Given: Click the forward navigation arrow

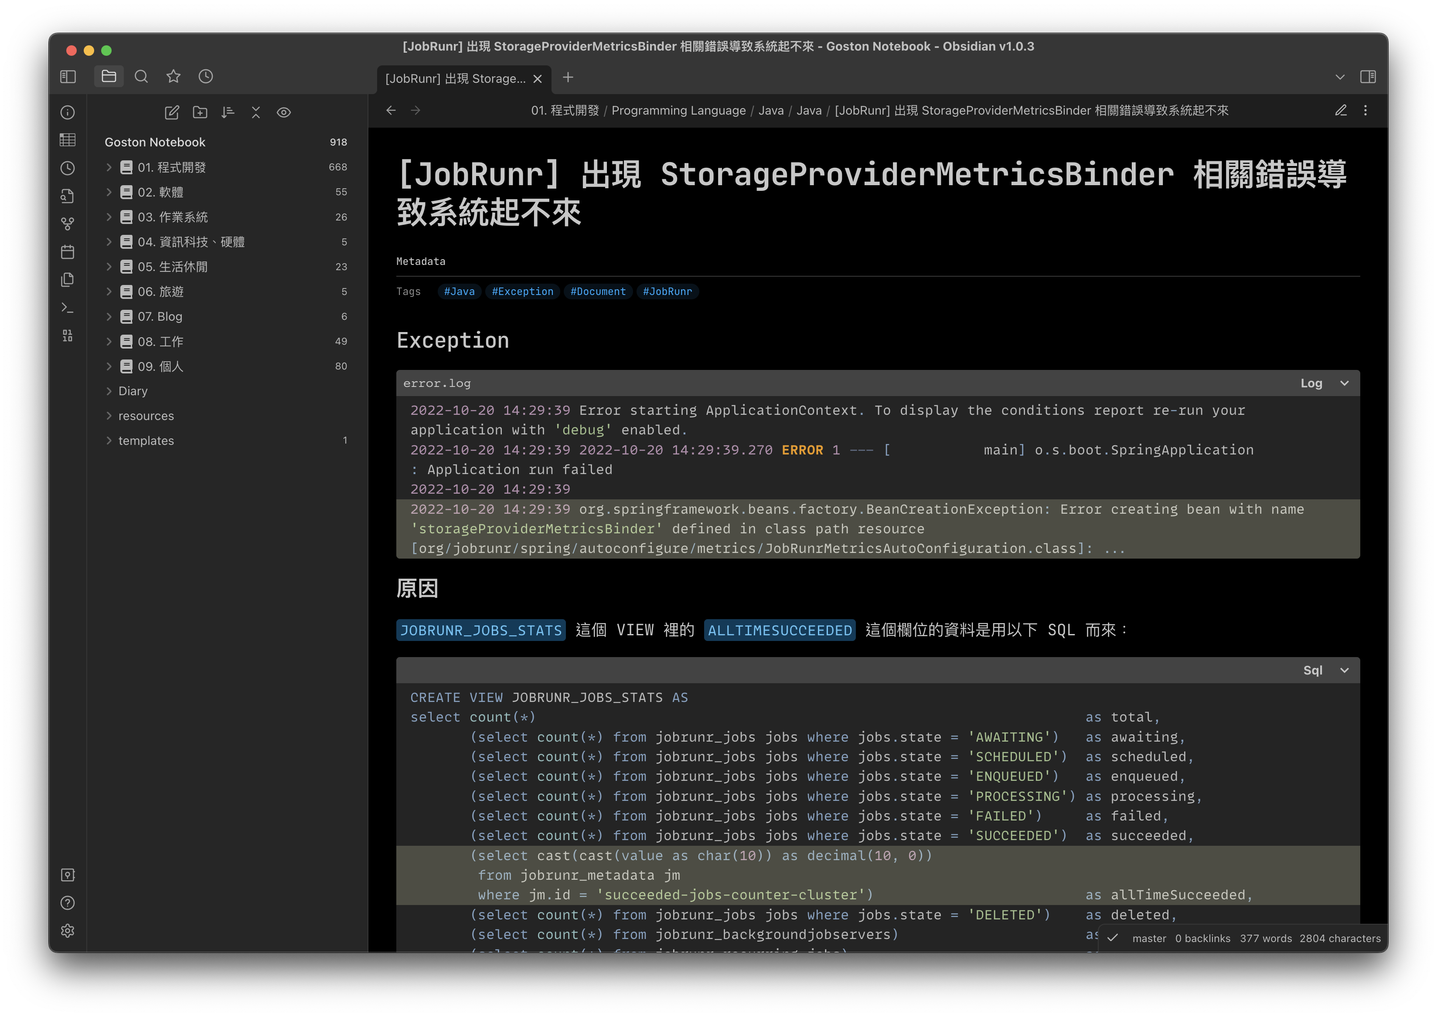Looking at the screenshot, I should coord(417,111).
